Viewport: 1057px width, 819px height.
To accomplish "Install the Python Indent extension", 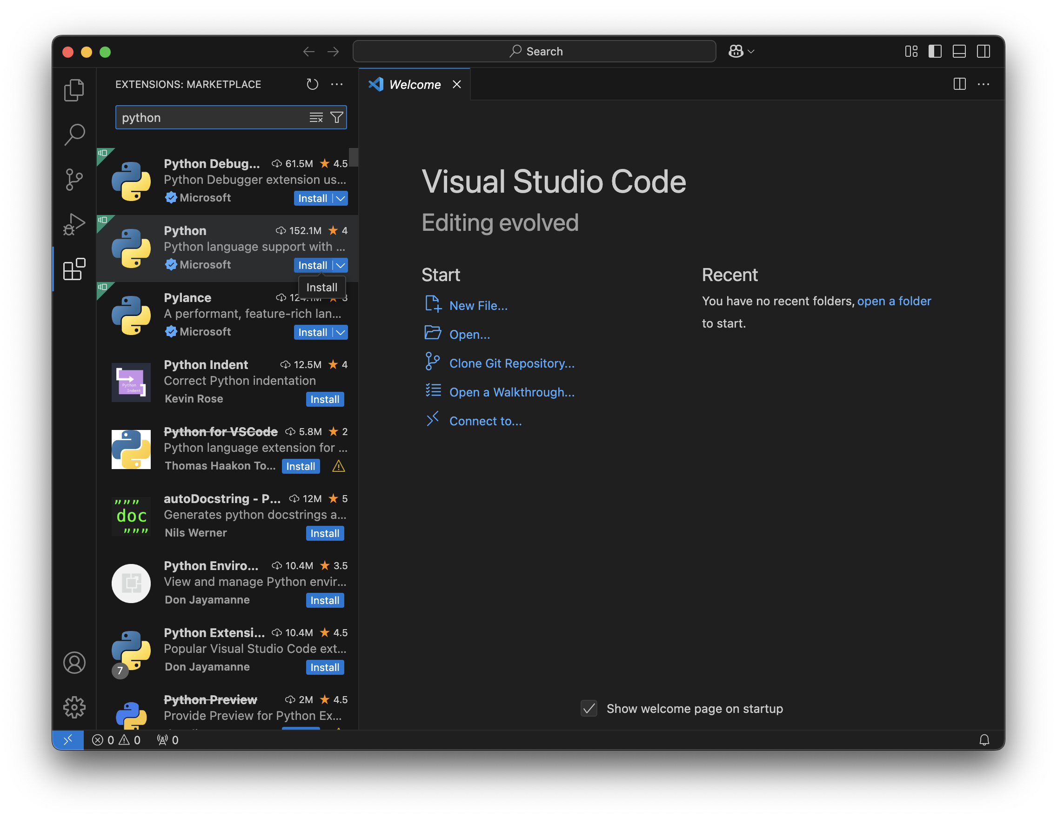I will [325, 399].
